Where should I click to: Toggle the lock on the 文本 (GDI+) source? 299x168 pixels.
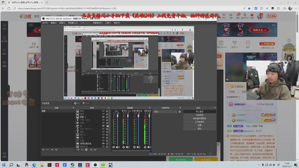tap(107, 120)
